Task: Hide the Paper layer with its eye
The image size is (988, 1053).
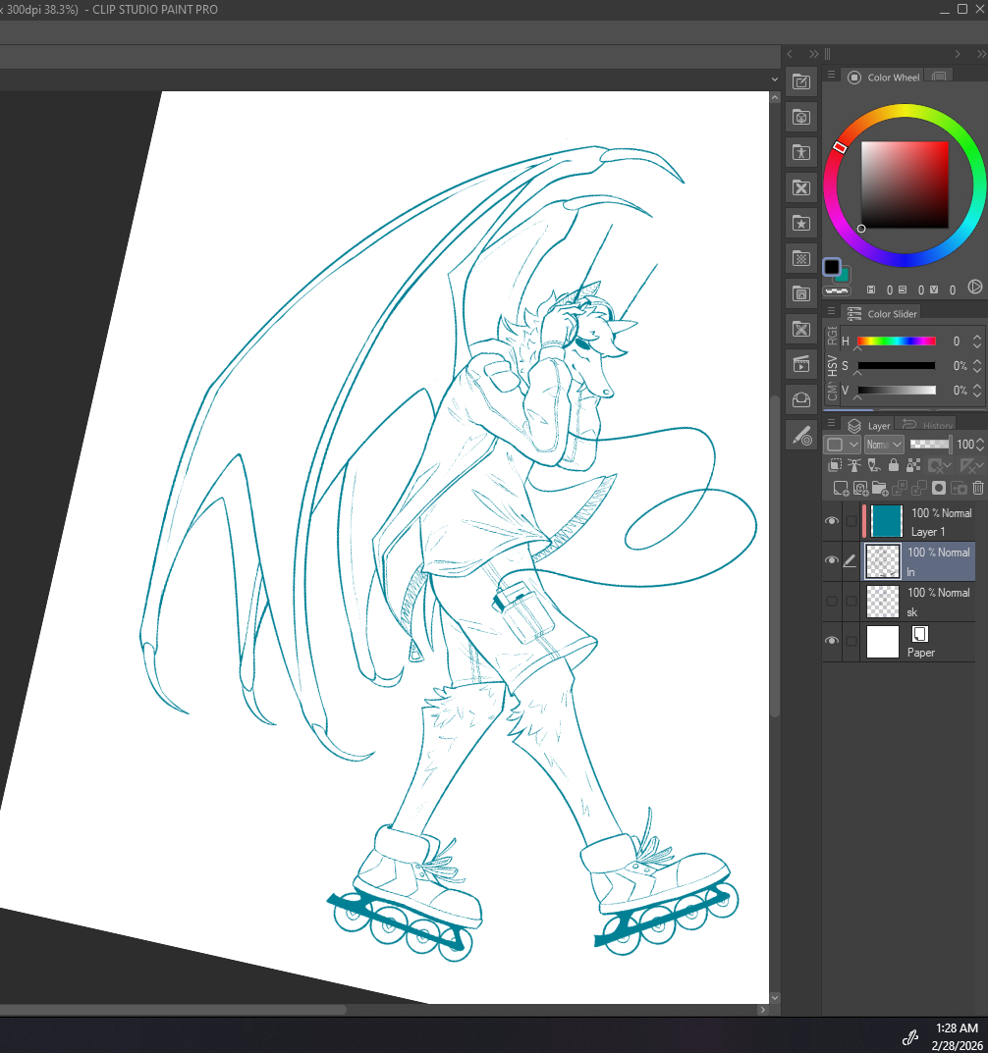Action: coord(832,641)
